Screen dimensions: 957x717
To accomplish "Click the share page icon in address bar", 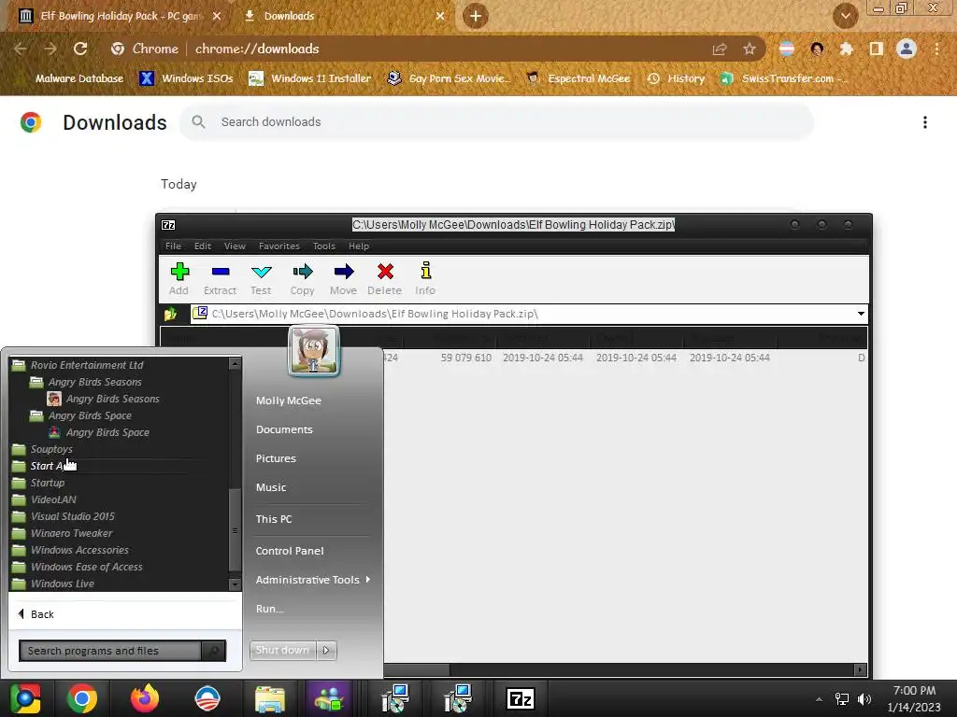I will point(720,49).
